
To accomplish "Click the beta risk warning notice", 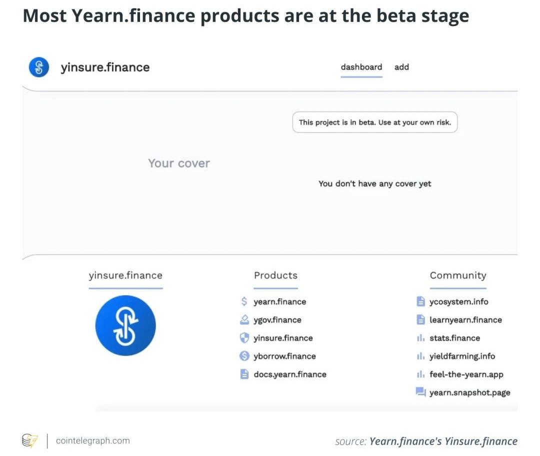I will tap(375, 122).
